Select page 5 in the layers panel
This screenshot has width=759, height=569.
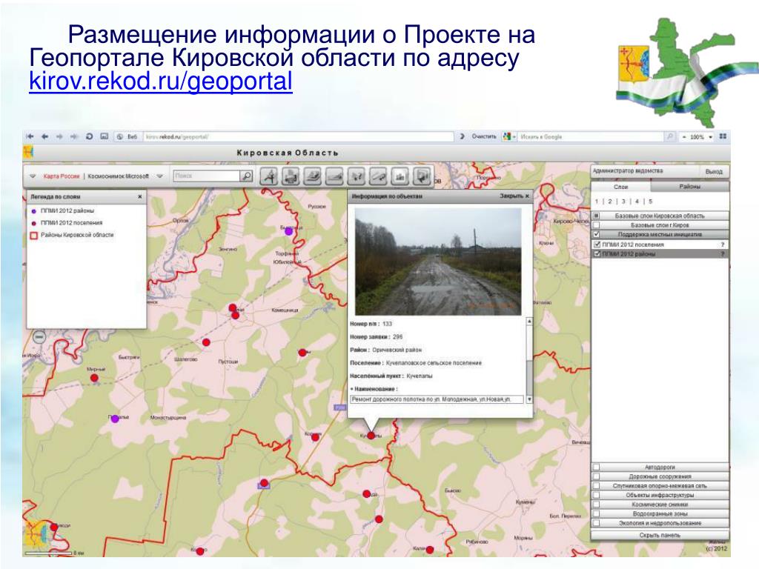point(651,202)
